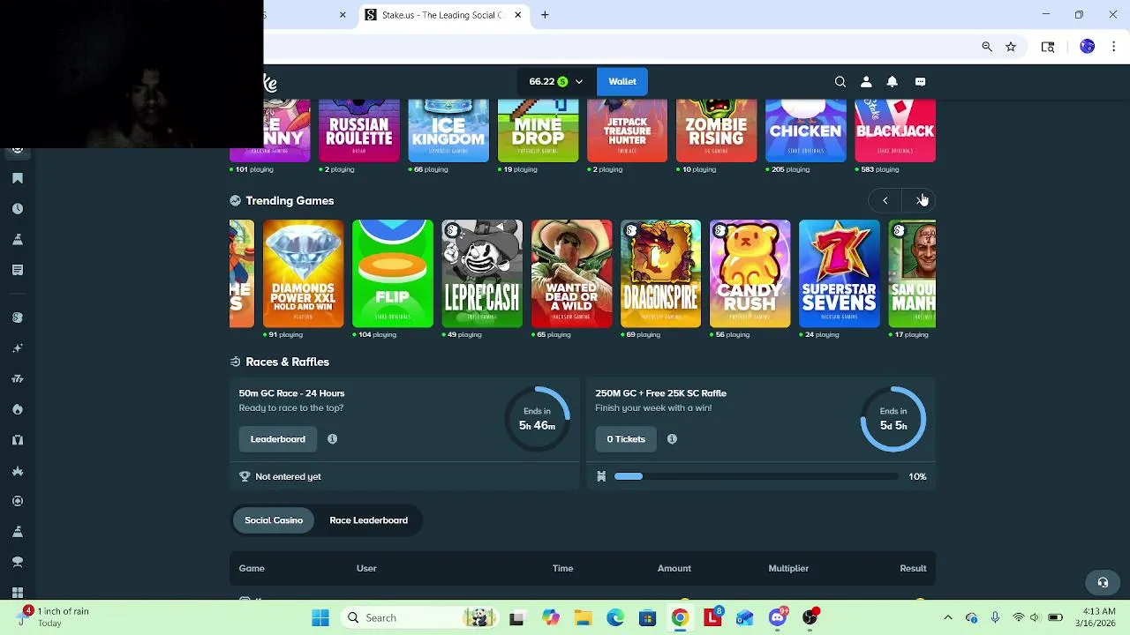Select the Stake.us browser tab

coord(445,15)
